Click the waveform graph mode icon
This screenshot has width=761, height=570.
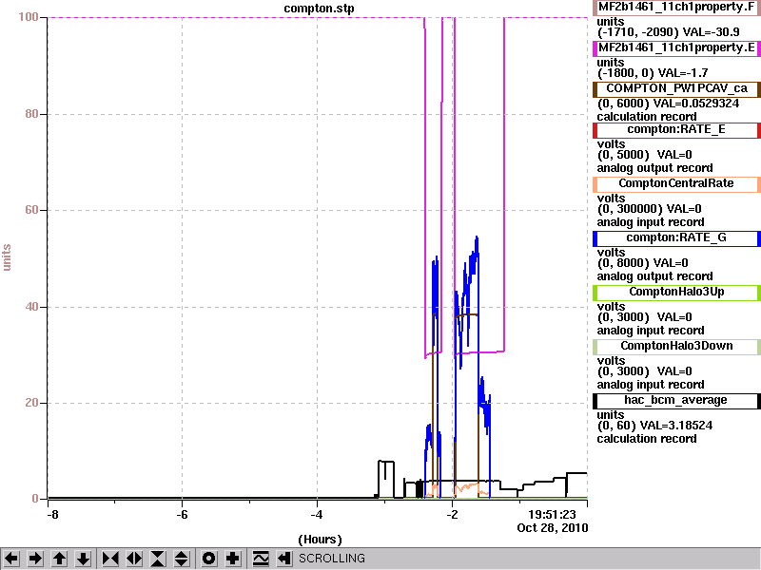pos(261,559)
